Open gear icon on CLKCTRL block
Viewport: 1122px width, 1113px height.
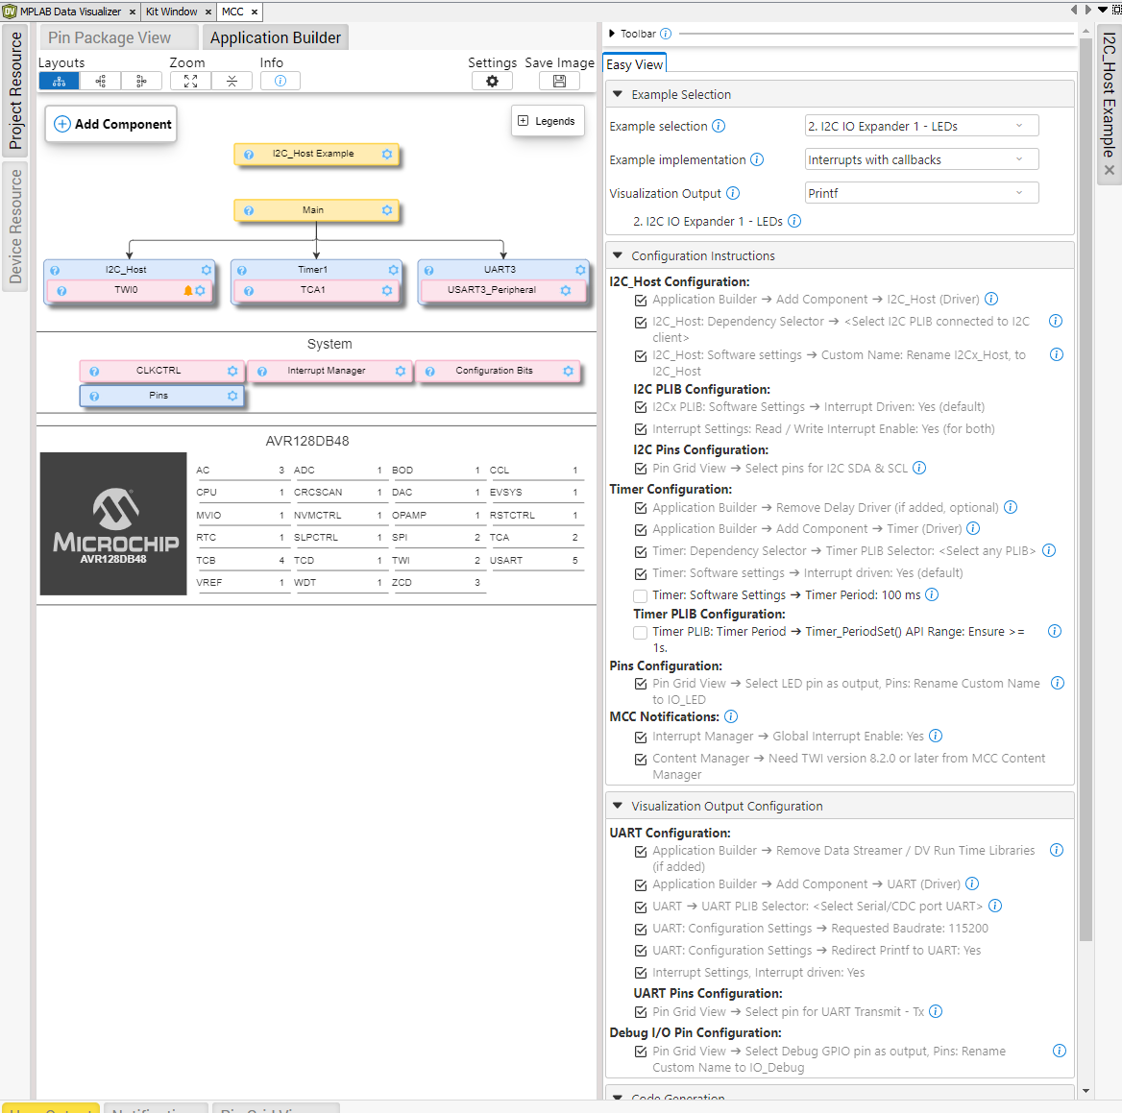point(232,372)
